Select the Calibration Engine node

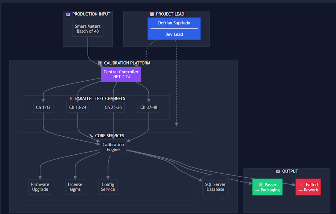click(113, 147)
